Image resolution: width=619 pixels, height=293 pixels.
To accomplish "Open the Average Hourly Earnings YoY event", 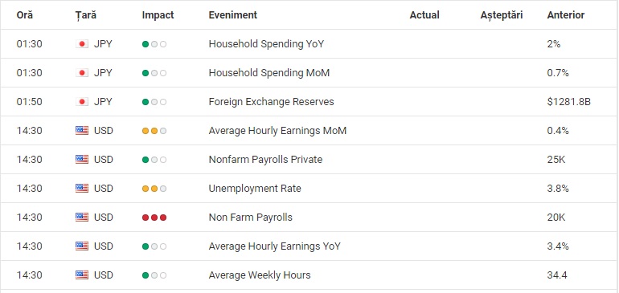I will pos(275,246).
